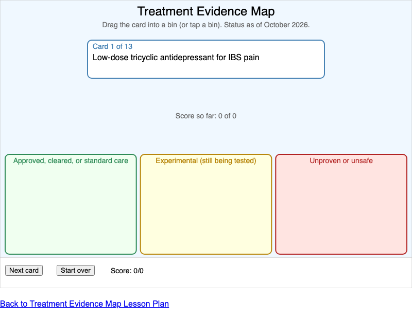Tap the Unproven or unsafe bin
Screen dimensions: 412x319
coord(341,204)
